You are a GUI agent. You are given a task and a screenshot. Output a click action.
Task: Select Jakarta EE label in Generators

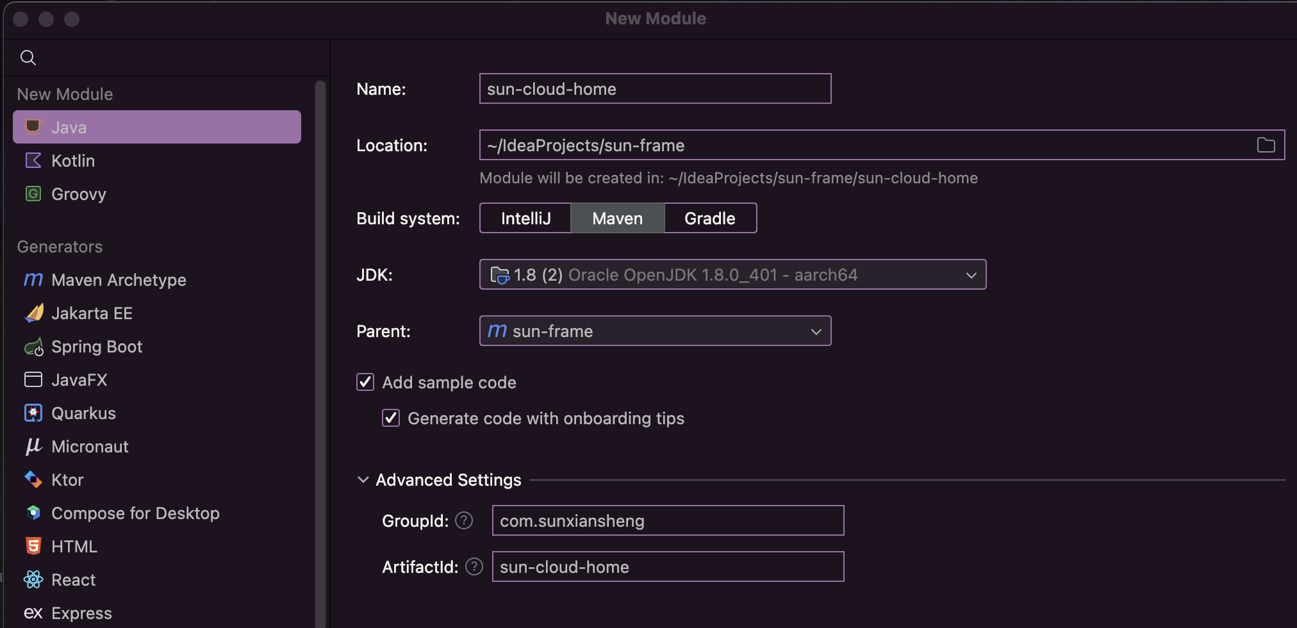click(92, 313)
